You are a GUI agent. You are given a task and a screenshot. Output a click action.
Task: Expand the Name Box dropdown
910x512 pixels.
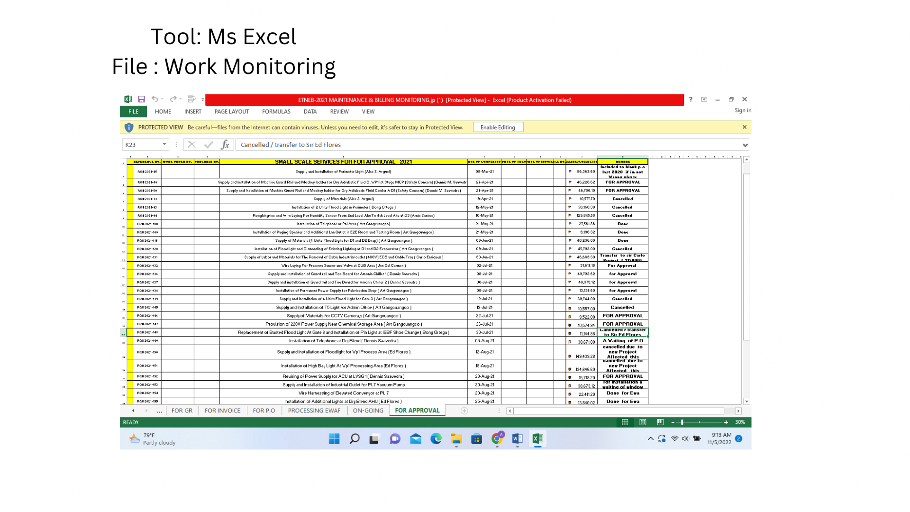(x=164, y=145)
